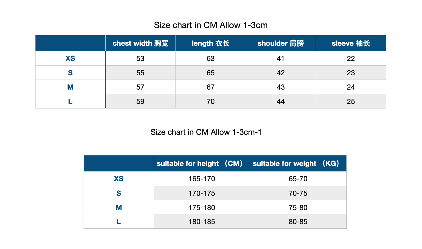Click the L row label in bottom table
This screenshot has height=249, width=422.
click(119, 222)
